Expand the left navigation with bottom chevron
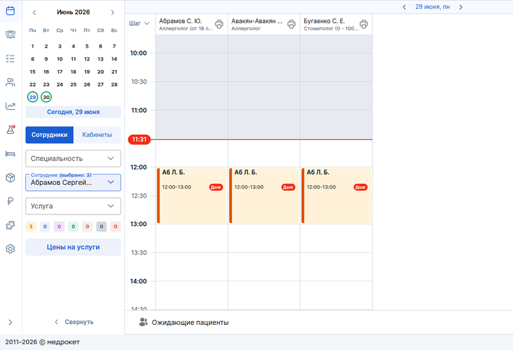 point(10,322)
